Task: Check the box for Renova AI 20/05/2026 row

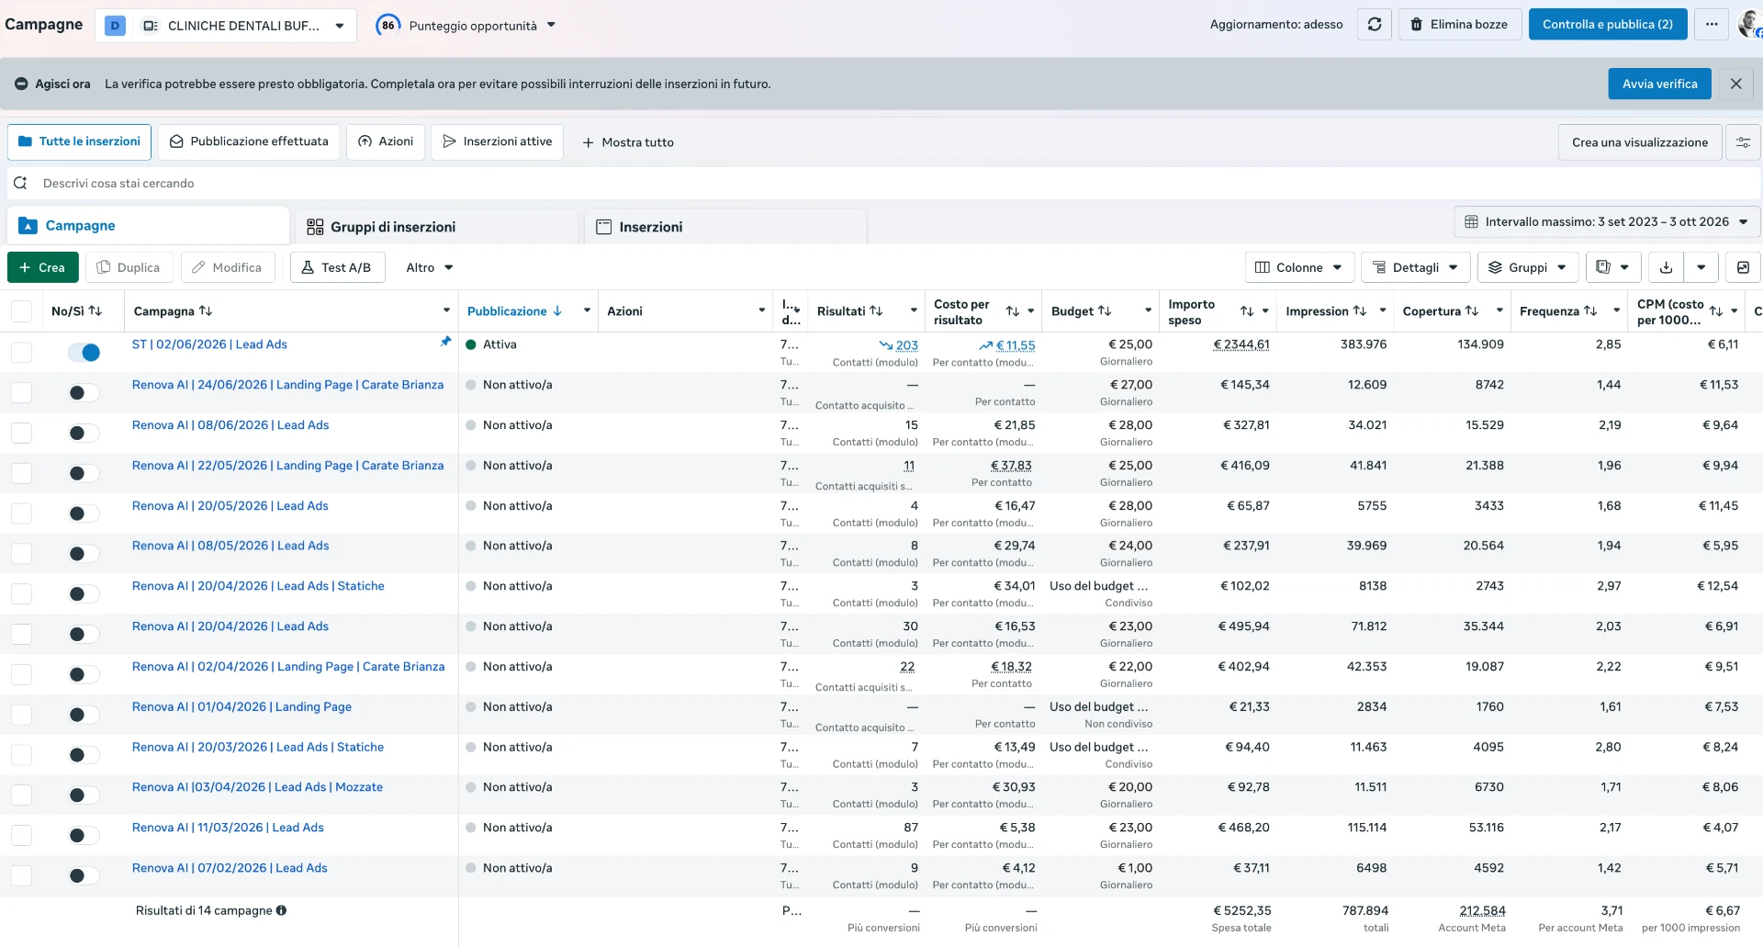Action: [21, 513]
